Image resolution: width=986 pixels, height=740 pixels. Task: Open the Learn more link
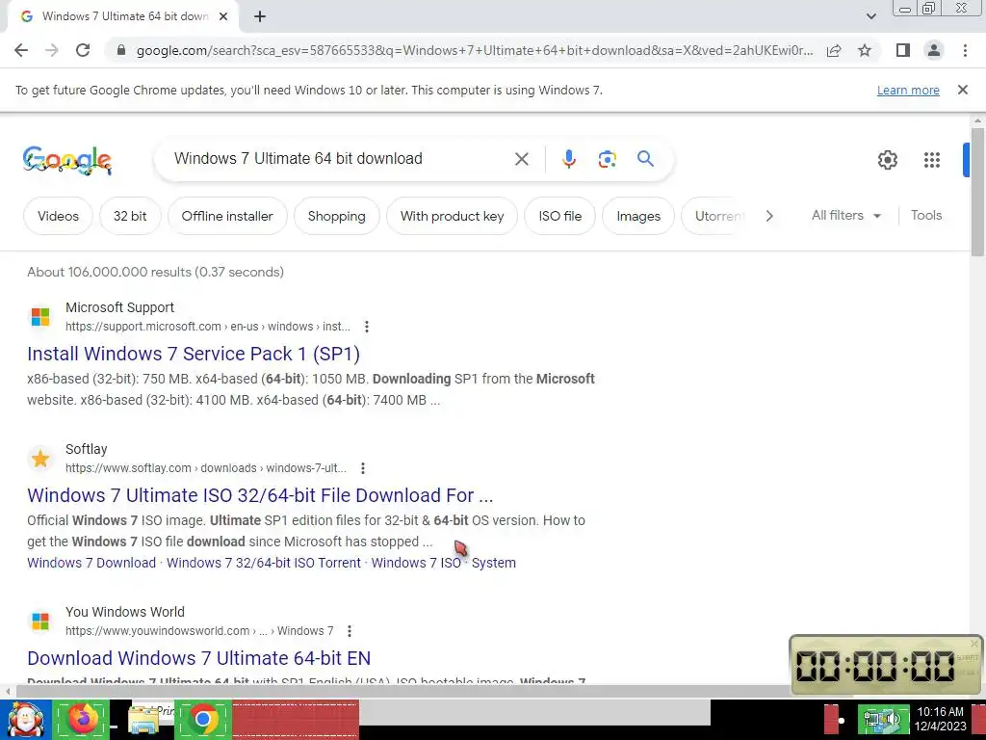click(908, 90)
